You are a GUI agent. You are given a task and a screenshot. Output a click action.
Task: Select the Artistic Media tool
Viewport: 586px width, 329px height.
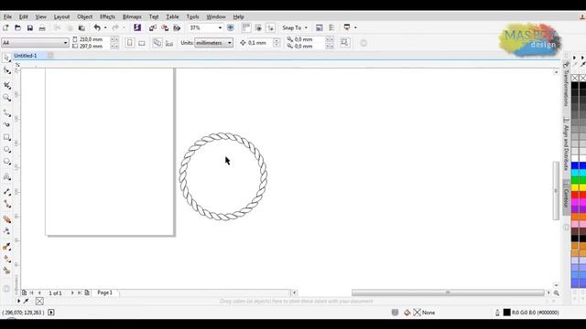click(x=6, y=124)
